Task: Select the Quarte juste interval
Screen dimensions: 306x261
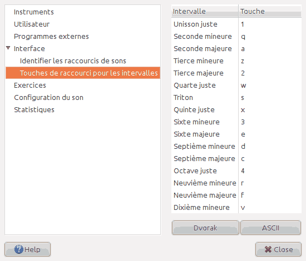Action: pyautogui.click(x=236, y=86)
